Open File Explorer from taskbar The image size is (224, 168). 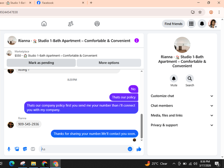pyautogui.click(x=34, y=164)
